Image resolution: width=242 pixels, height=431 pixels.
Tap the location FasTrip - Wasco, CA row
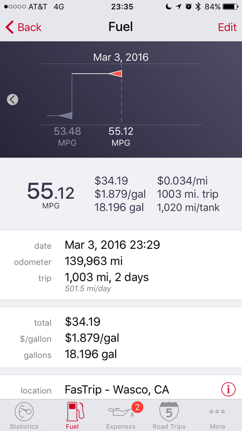coord(121,389)
